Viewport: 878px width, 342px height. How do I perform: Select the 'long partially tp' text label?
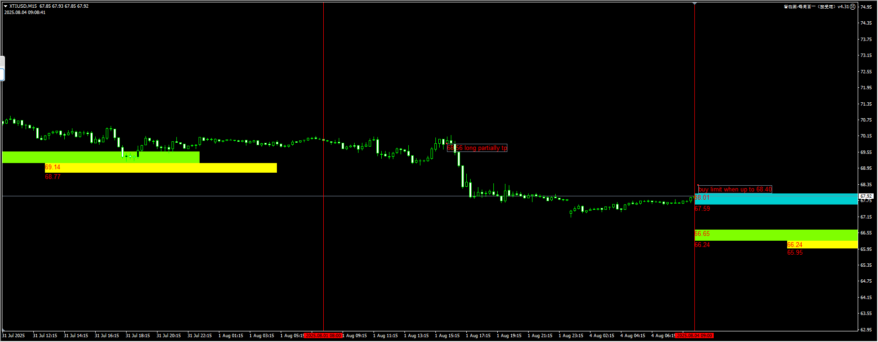[477, 148]
